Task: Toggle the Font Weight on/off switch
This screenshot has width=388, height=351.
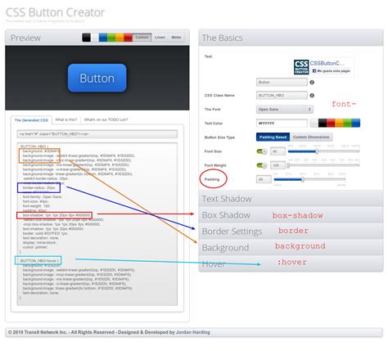Action: (262, 165)
